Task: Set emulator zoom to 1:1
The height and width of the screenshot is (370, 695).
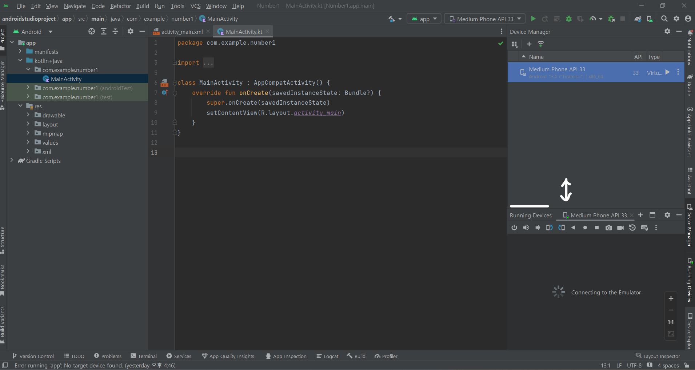Action: [671, 322]
